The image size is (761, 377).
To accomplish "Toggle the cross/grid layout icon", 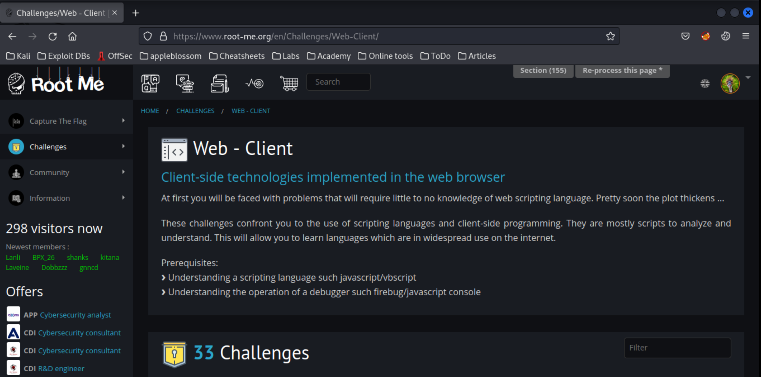I will 705,82.
